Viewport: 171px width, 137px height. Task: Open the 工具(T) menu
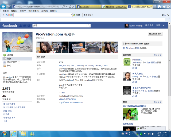pos(44,11)
